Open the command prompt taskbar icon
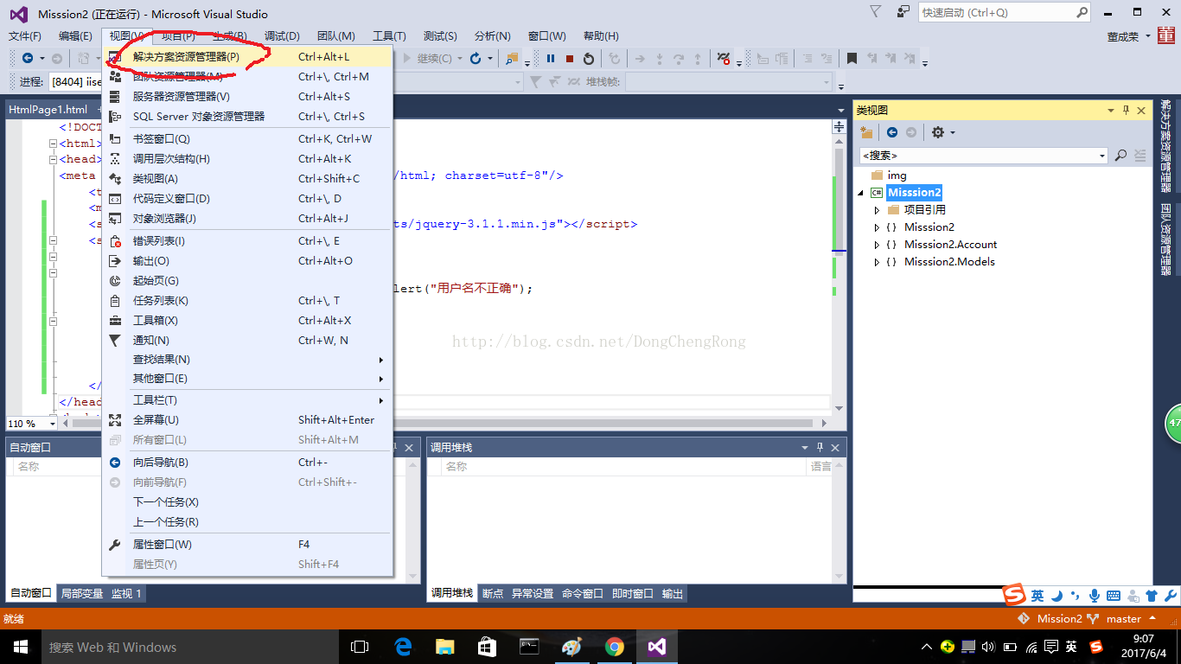 tap(530, 647)
